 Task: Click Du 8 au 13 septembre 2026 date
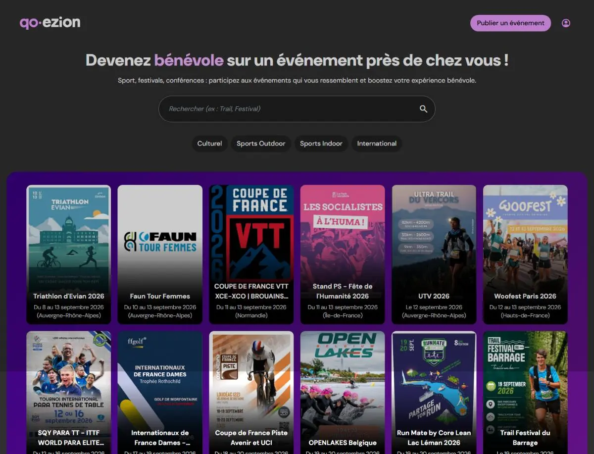[69, 307]
